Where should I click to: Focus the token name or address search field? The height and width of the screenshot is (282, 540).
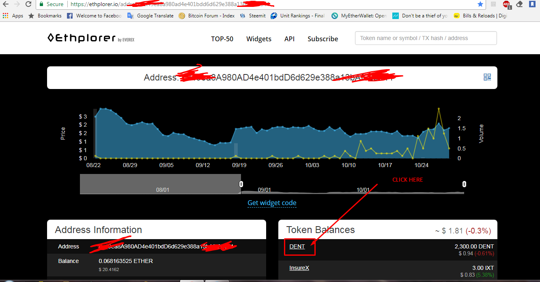point(426,38)
